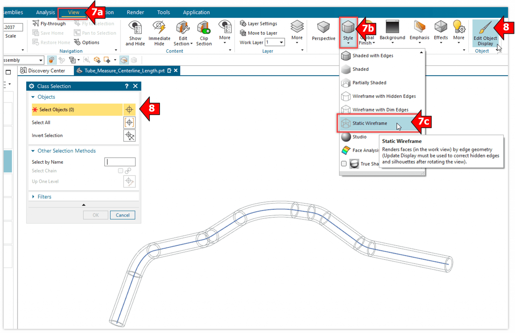This screenshot has width=515, height=333.
Task: Click Cancel in Class Selection dialog
Action: click(x=122, y=215)
